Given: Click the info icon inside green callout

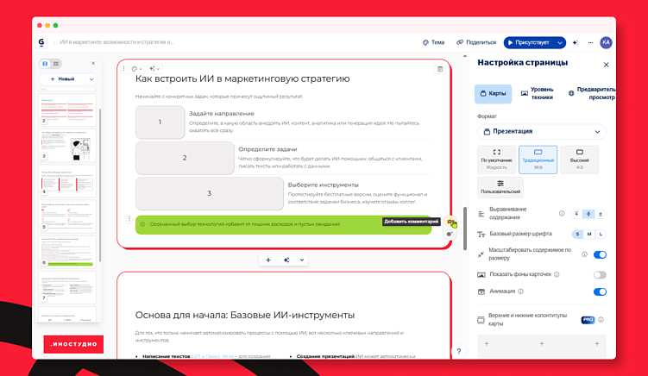Looking at the screenshot, I should click(142, 224).
